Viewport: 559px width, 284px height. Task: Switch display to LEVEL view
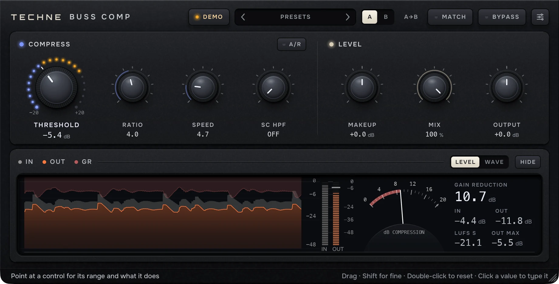coord(465,162)
